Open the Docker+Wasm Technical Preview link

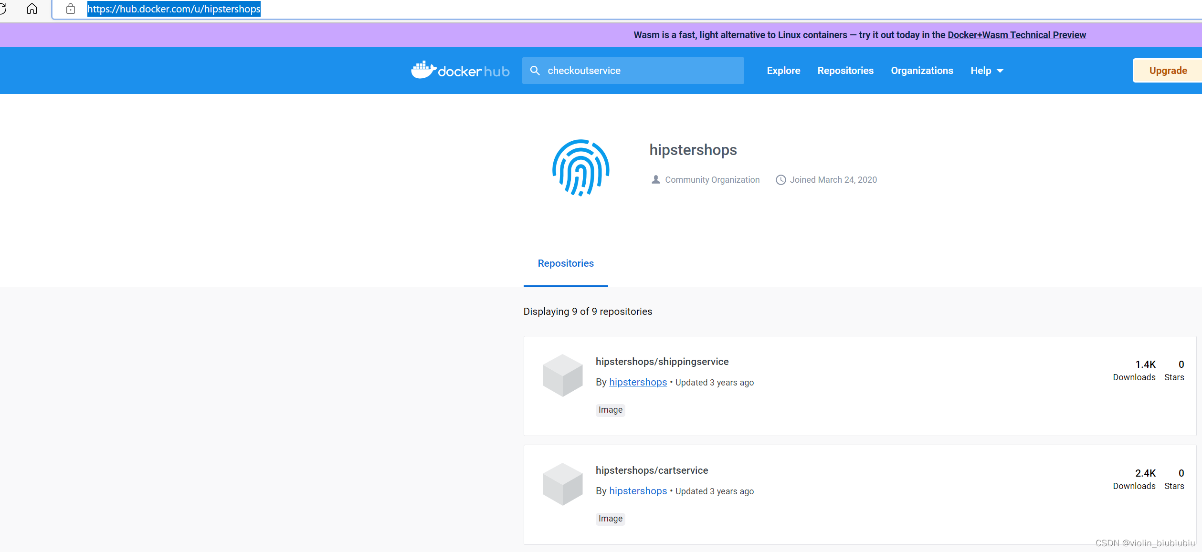(1016, 34)
